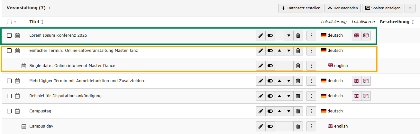Click calendar icon of Mehrtägiger Termin record
This screenshot has height=134, width=420.
pyautogui.click(x=17, y=81)
